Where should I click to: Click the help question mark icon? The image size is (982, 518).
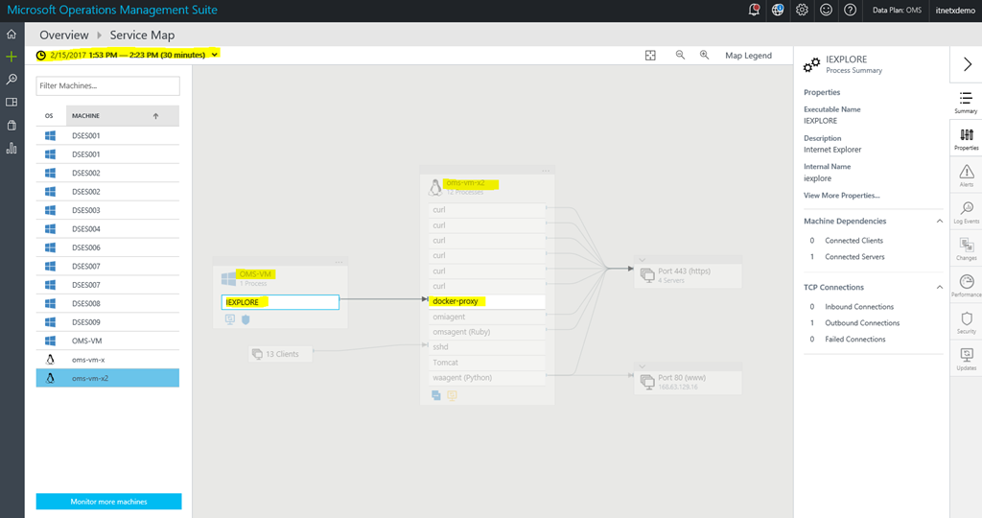pyautogui.click(x=850, y=10)
